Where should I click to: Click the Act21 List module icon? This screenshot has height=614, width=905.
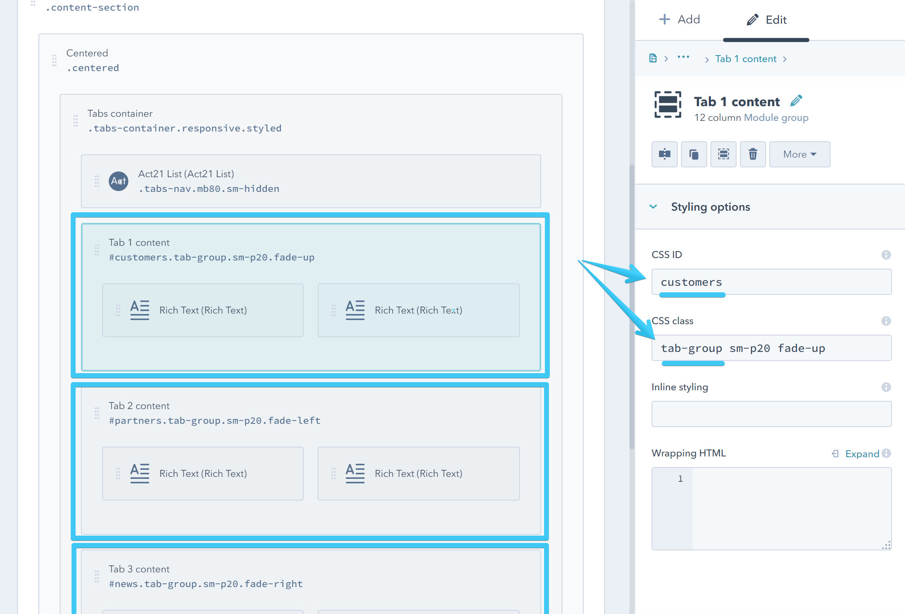click(118, 181)
